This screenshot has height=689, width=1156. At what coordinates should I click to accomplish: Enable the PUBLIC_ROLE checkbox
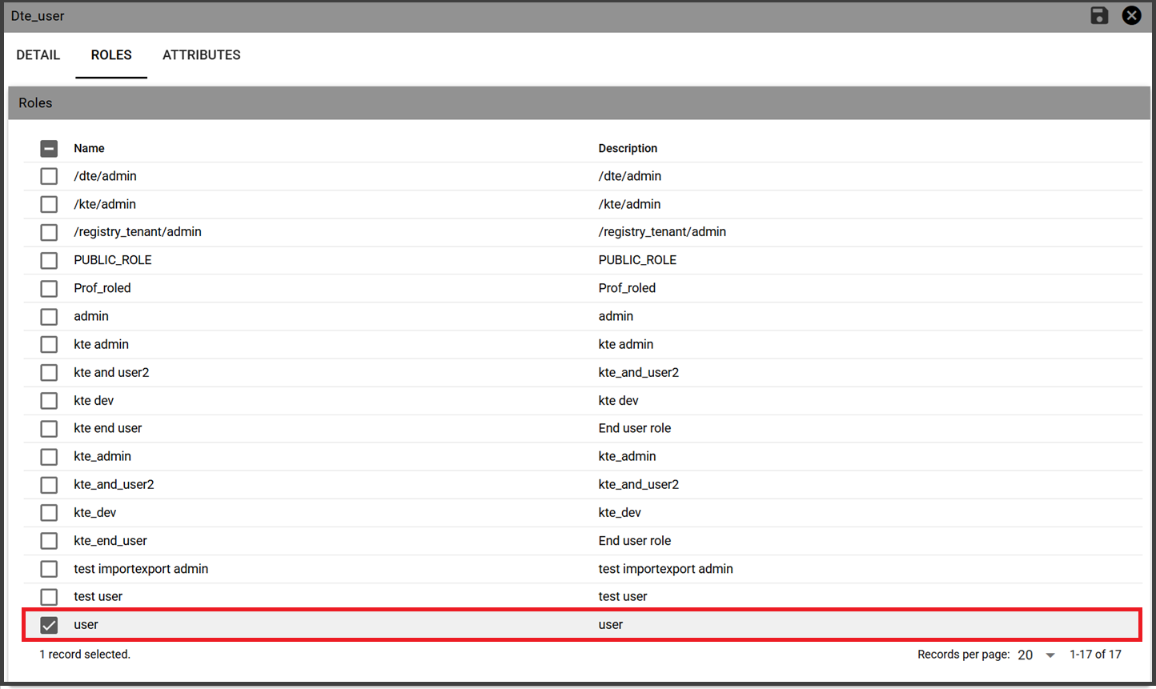[x=49, y=260]
